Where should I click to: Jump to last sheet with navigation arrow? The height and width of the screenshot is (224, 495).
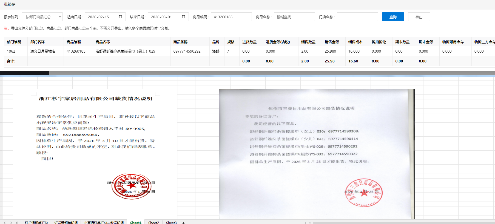[17, 223]
